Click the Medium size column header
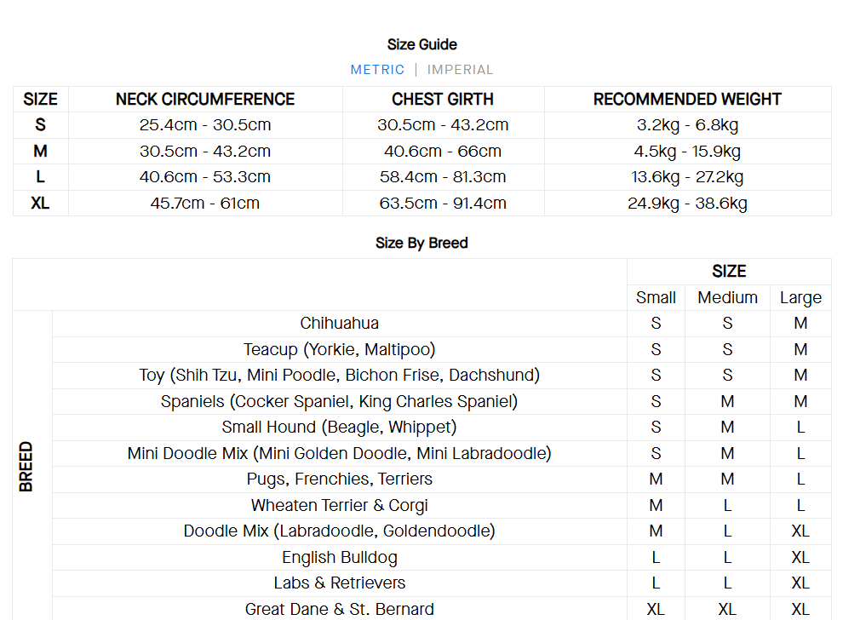Screen dimensions: 843x620 pyautogui.click(x=727, y=297)
